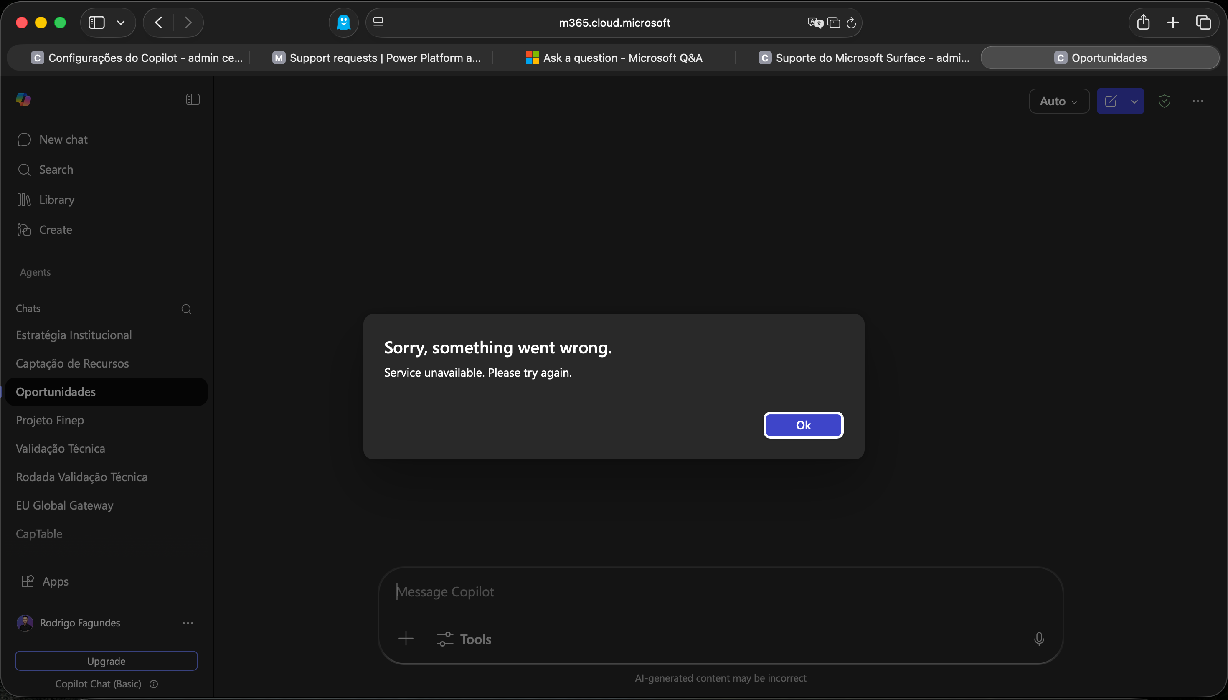Screen dimensions: 1228x700
Task: Click the Ok button in the error dialog
Action: tap(803, 425)
